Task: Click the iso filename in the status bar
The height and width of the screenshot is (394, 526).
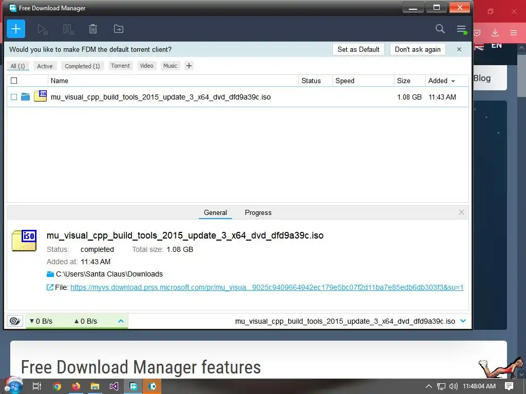Action: coord(345,321)
